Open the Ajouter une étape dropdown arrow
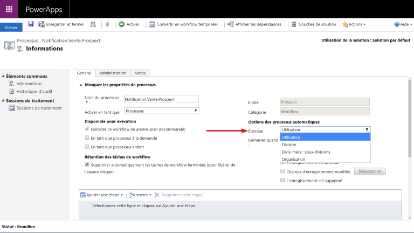The image size is (414, 233). [x=122, y=195]
